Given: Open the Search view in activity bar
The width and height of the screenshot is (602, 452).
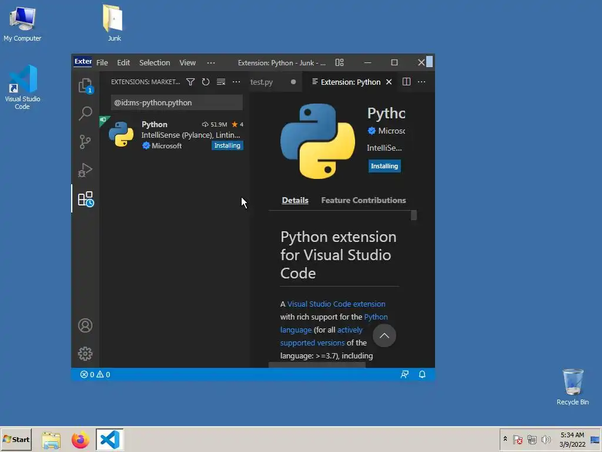Looking at the screenshot, I should coord(85,114).
